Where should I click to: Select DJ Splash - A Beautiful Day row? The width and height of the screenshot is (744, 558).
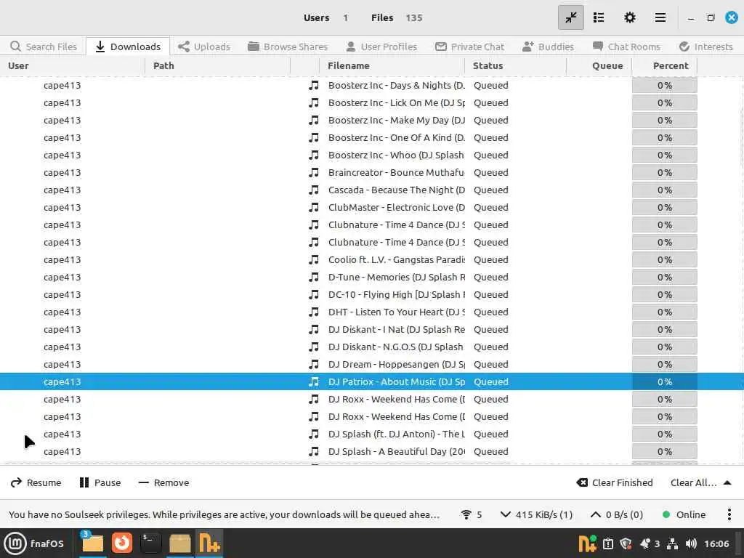(372, 452)
